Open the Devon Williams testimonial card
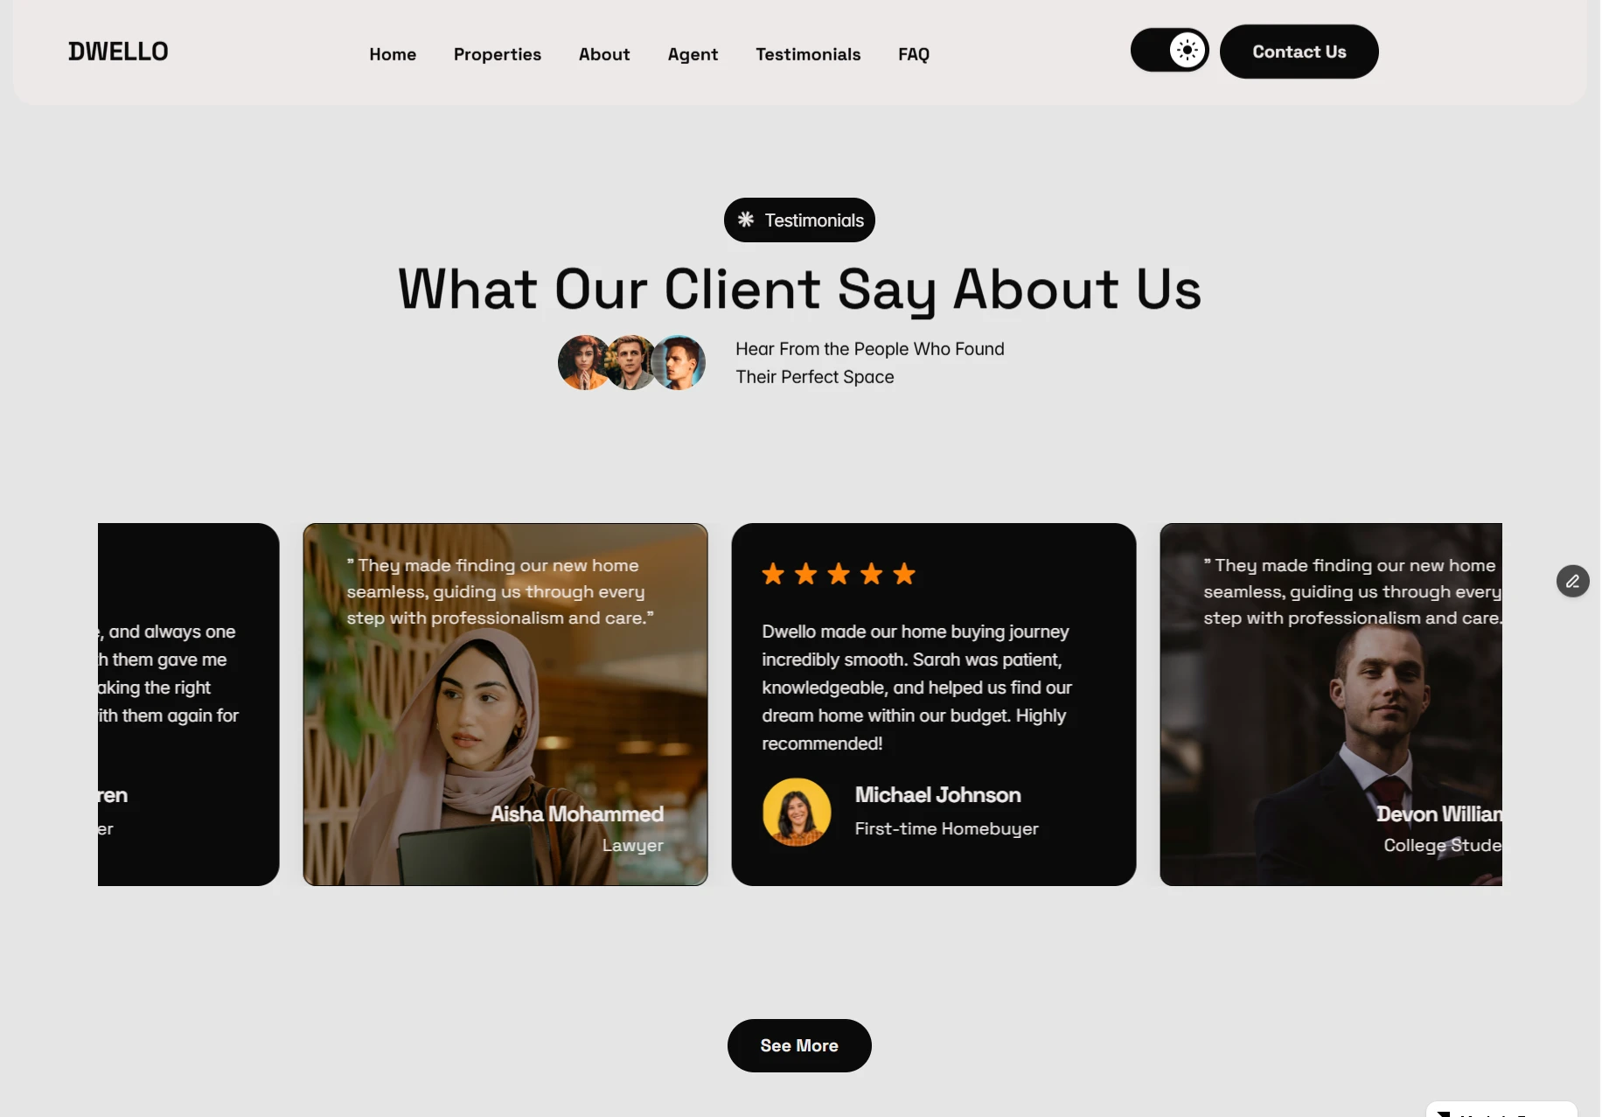The width and height of the screenshot is (1602, 1117). (x=1331, y=704)
